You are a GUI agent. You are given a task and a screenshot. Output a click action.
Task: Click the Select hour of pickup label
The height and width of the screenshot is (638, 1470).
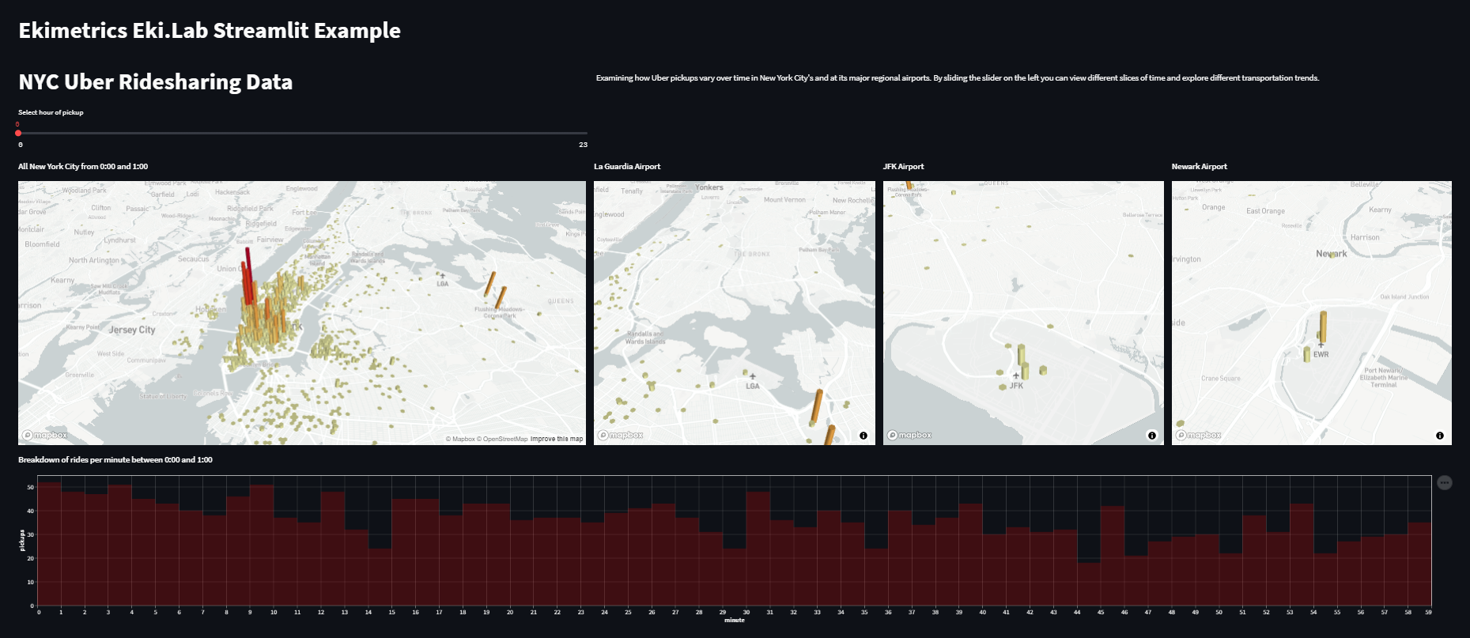(51, 112)
